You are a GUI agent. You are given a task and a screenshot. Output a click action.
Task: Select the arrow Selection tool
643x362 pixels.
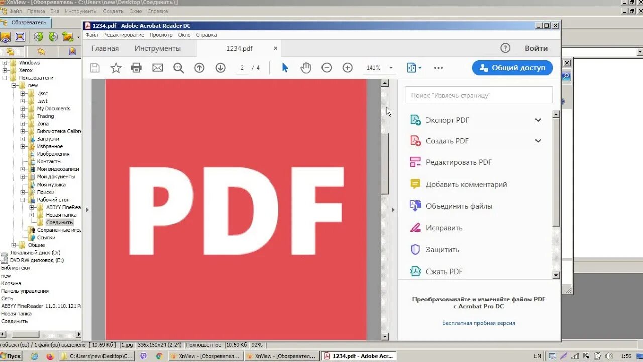coord(285,68)
